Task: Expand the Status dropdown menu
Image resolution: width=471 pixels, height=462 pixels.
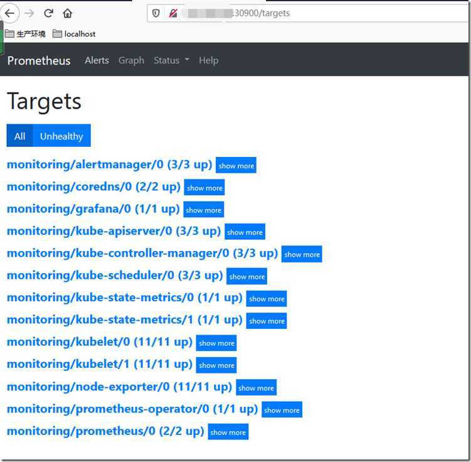Action: pos(171,60)
